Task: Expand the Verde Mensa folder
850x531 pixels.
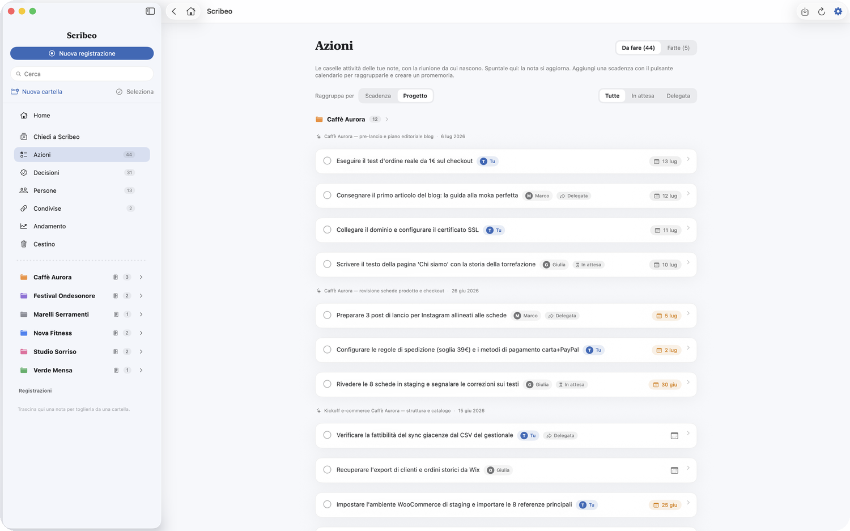Action: 141,371
